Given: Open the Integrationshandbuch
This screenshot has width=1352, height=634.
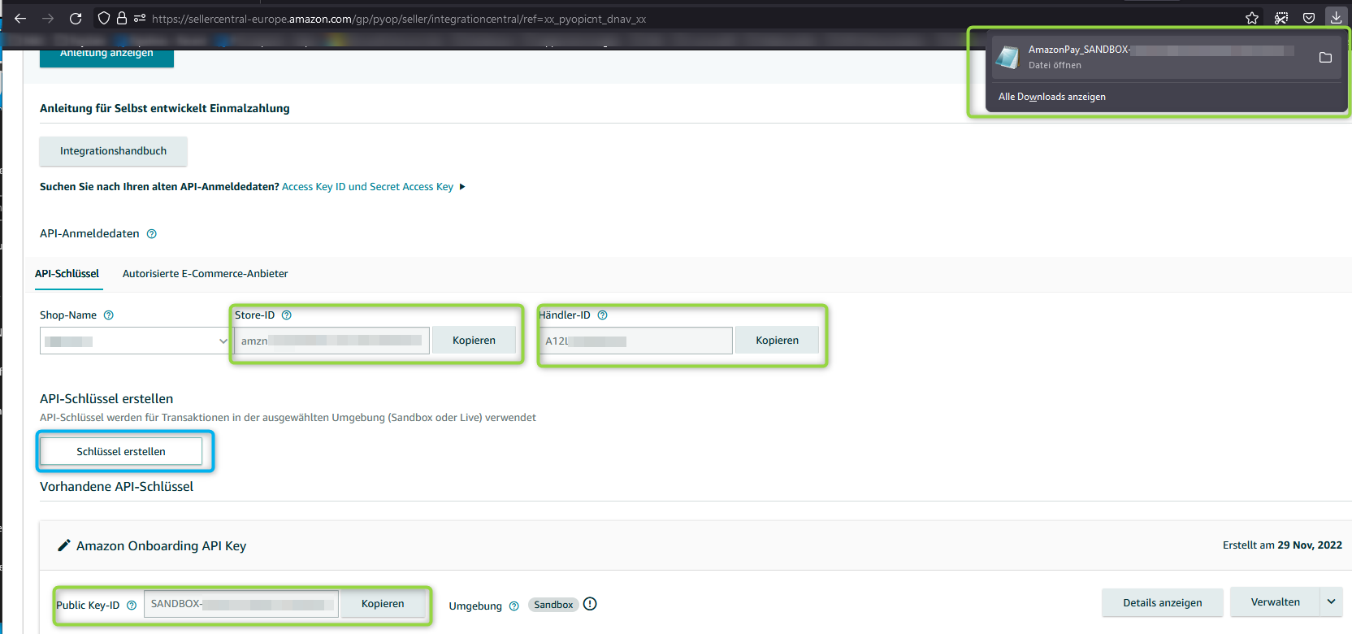Looking at the screenshot, I should (x=113, y=151).
